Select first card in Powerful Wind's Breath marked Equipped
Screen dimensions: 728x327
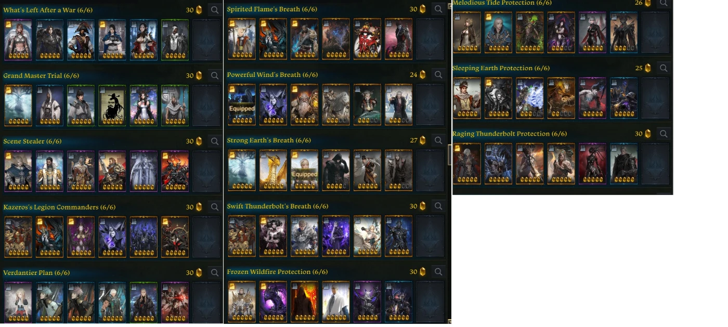242,104
